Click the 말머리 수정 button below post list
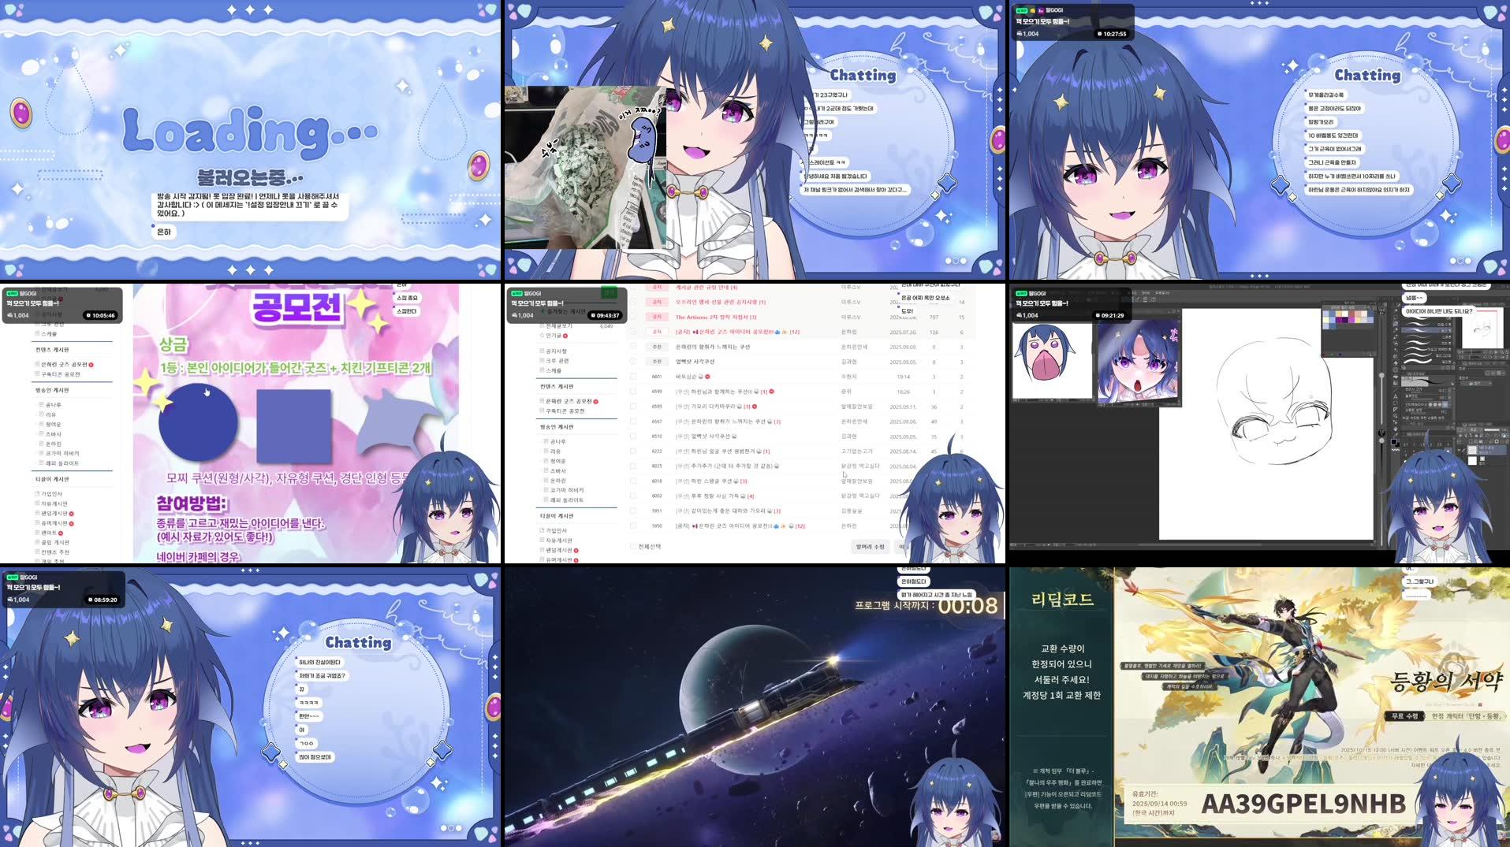Screen dimensions: 1510x847 pos(871,546)
